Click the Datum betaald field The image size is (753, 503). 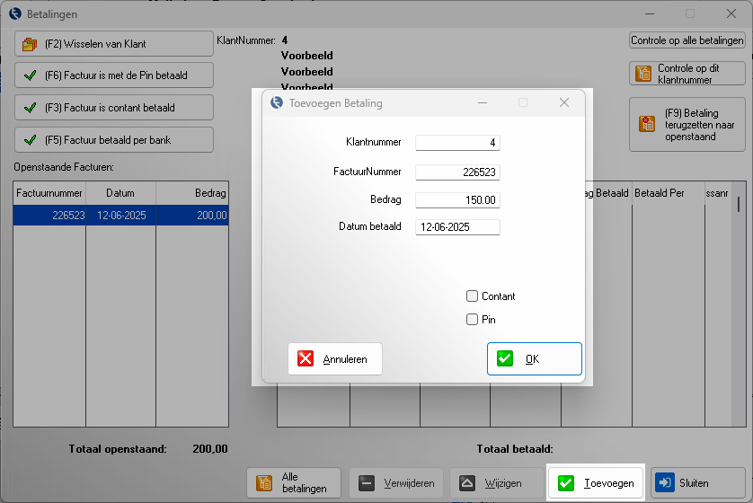click(x=457, y=227)
